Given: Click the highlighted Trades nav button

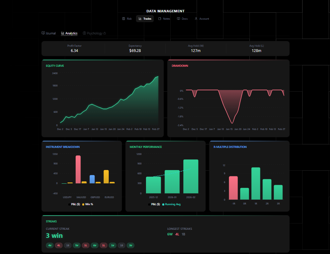Looking at the screenshot, I should (x=145, y=19).
